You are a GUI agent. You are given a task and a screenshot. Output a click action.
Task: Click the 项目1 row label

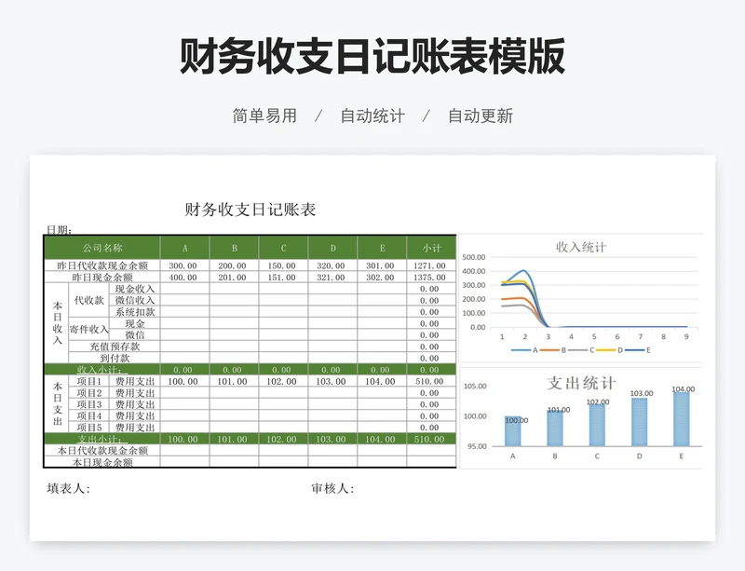pyautogui.click(x=89, y=381)
